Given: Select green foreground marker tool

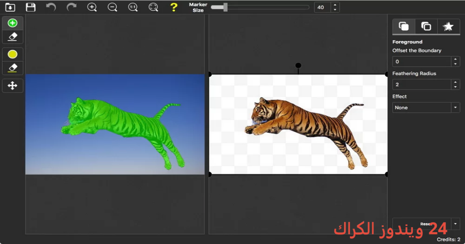Looking at the screenshot, I should click(12, 23).
